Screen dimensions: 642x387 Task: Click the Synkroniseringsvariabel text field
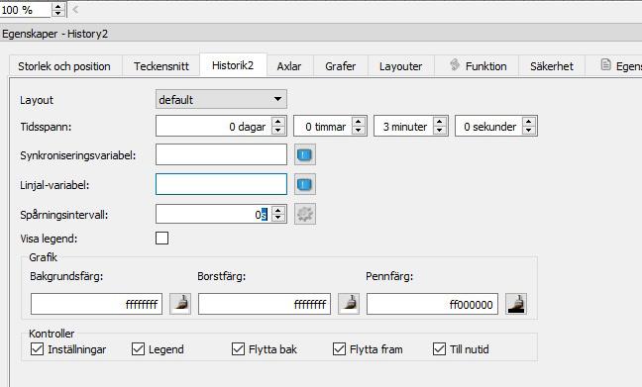pyautogui.click(x=221, y=154)
